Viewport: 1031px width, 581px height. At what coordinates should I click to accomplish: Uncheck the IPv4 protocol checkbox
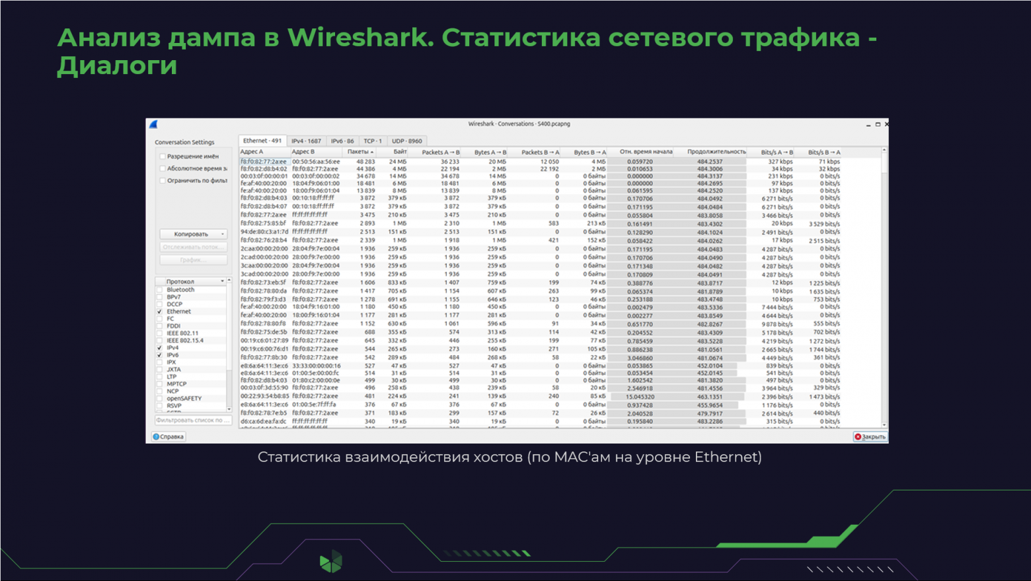159,348
